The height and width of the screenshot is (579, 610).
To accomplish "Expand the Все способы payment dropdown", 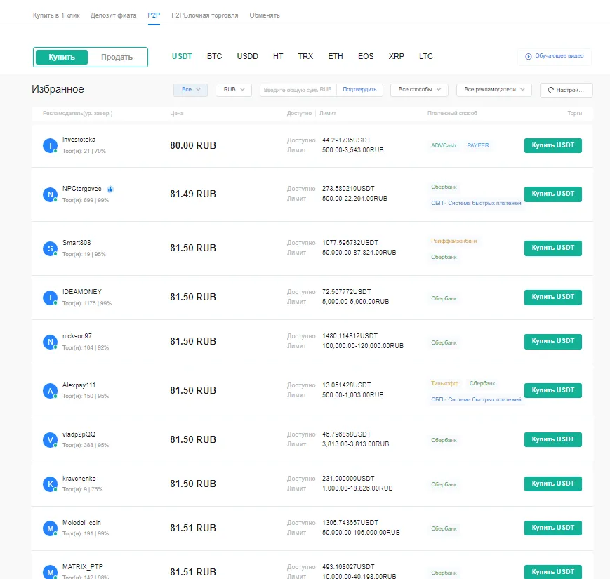I will coord(419,90).
